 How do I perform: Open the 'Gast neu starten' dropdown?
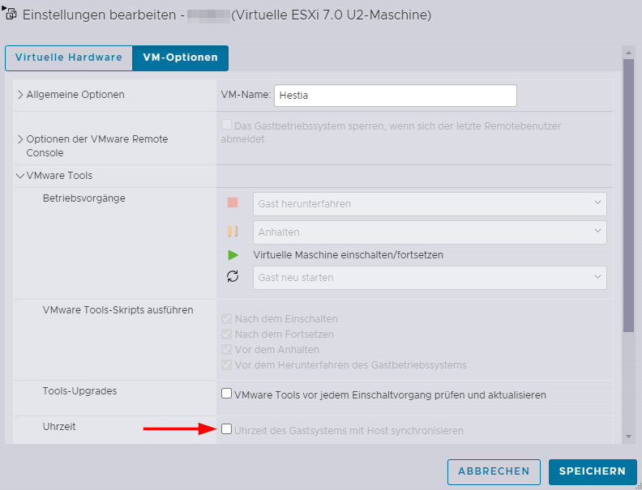click(x=430, y=278)
